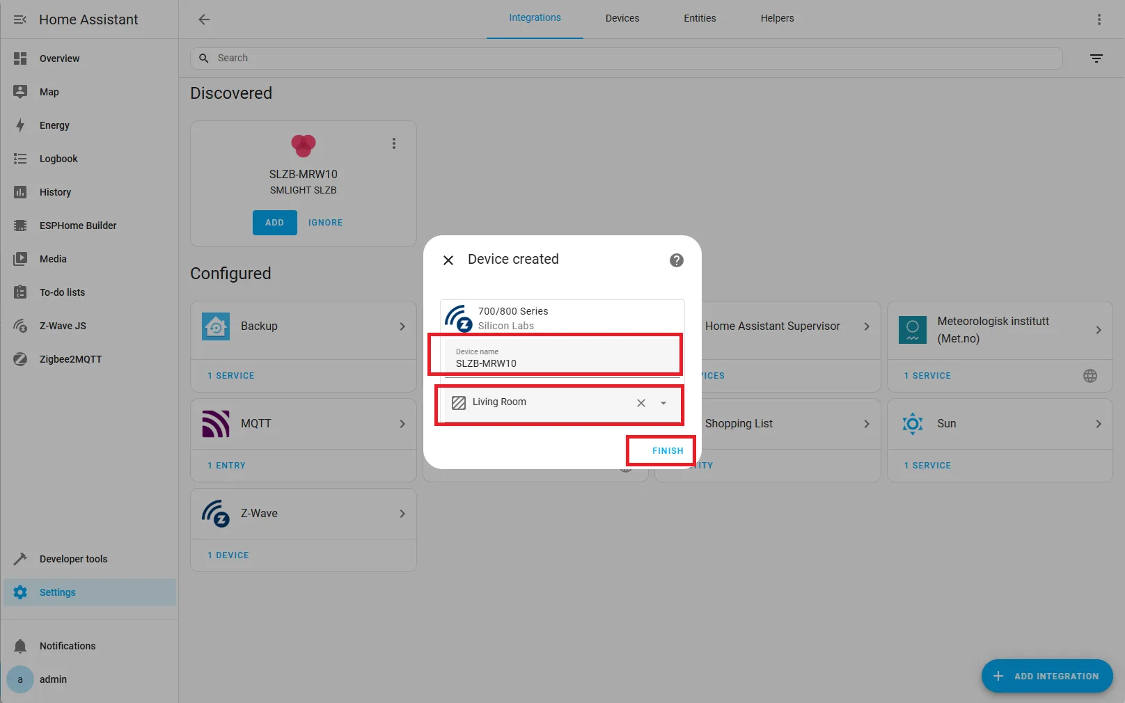Click IGNORE on the SLZB-MRW10 discovered card
This screenshot has width=1125, height=703.
pyautogui.click(x=325, y=222)
